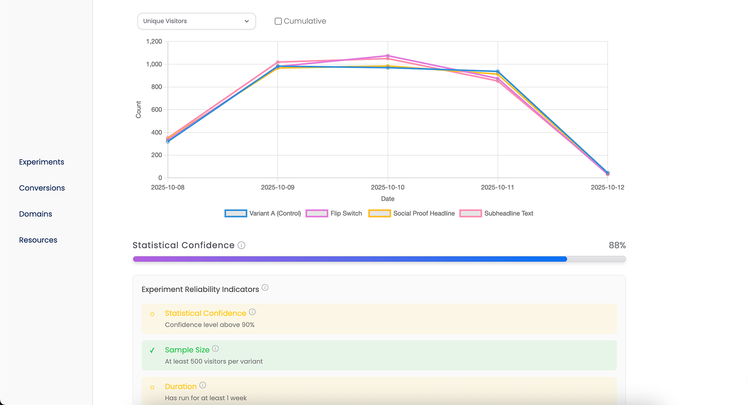Click info icon next to yellow Statistical Confidence indicator
The height and width of the screenshot is (405, 748).
pyautogui.click(x=253, y=312)
